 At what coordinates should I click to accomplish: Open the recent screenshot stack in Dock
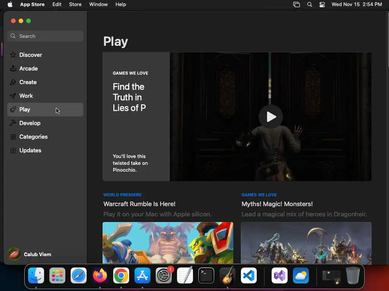coord(331,277)
